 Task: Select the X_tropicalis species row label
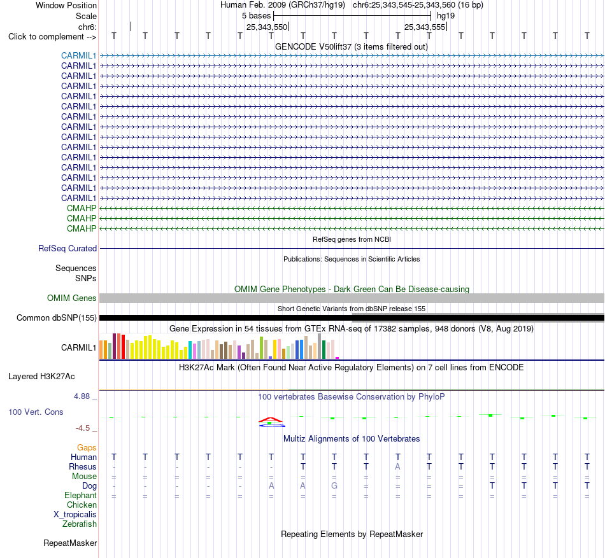75,515
